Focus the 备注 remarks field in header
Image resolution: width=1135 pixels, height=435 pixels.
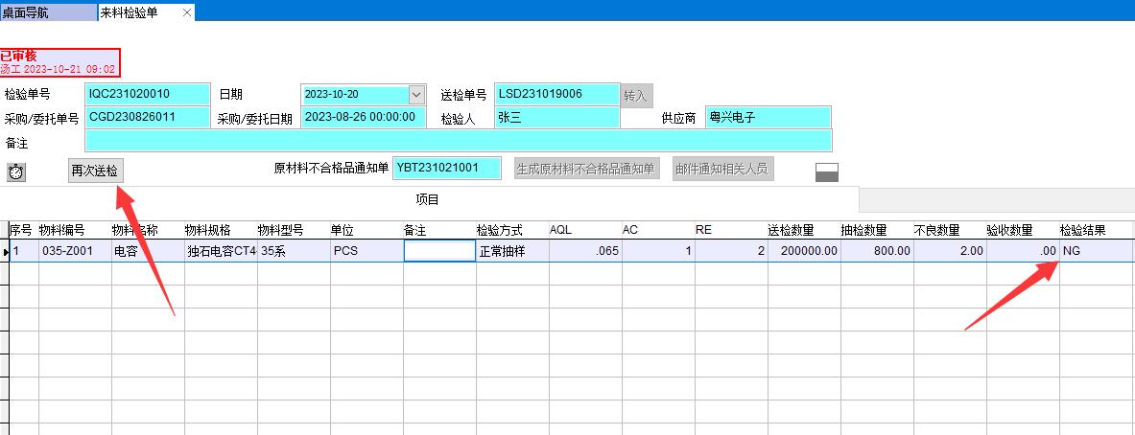(x=458, y=141)
